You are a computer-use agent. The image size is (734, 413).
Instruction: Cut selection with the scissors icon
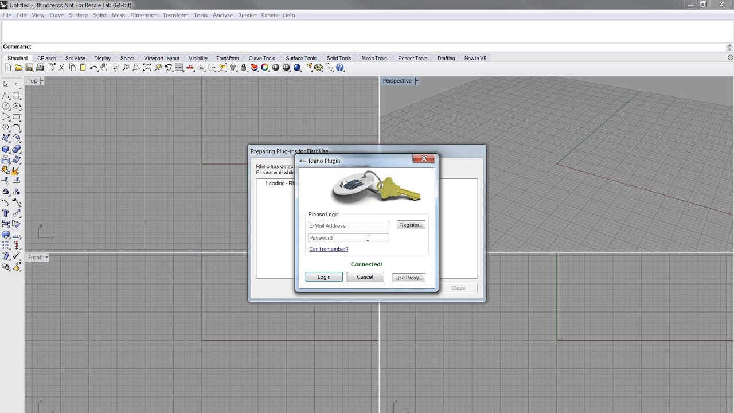point(61,68)
